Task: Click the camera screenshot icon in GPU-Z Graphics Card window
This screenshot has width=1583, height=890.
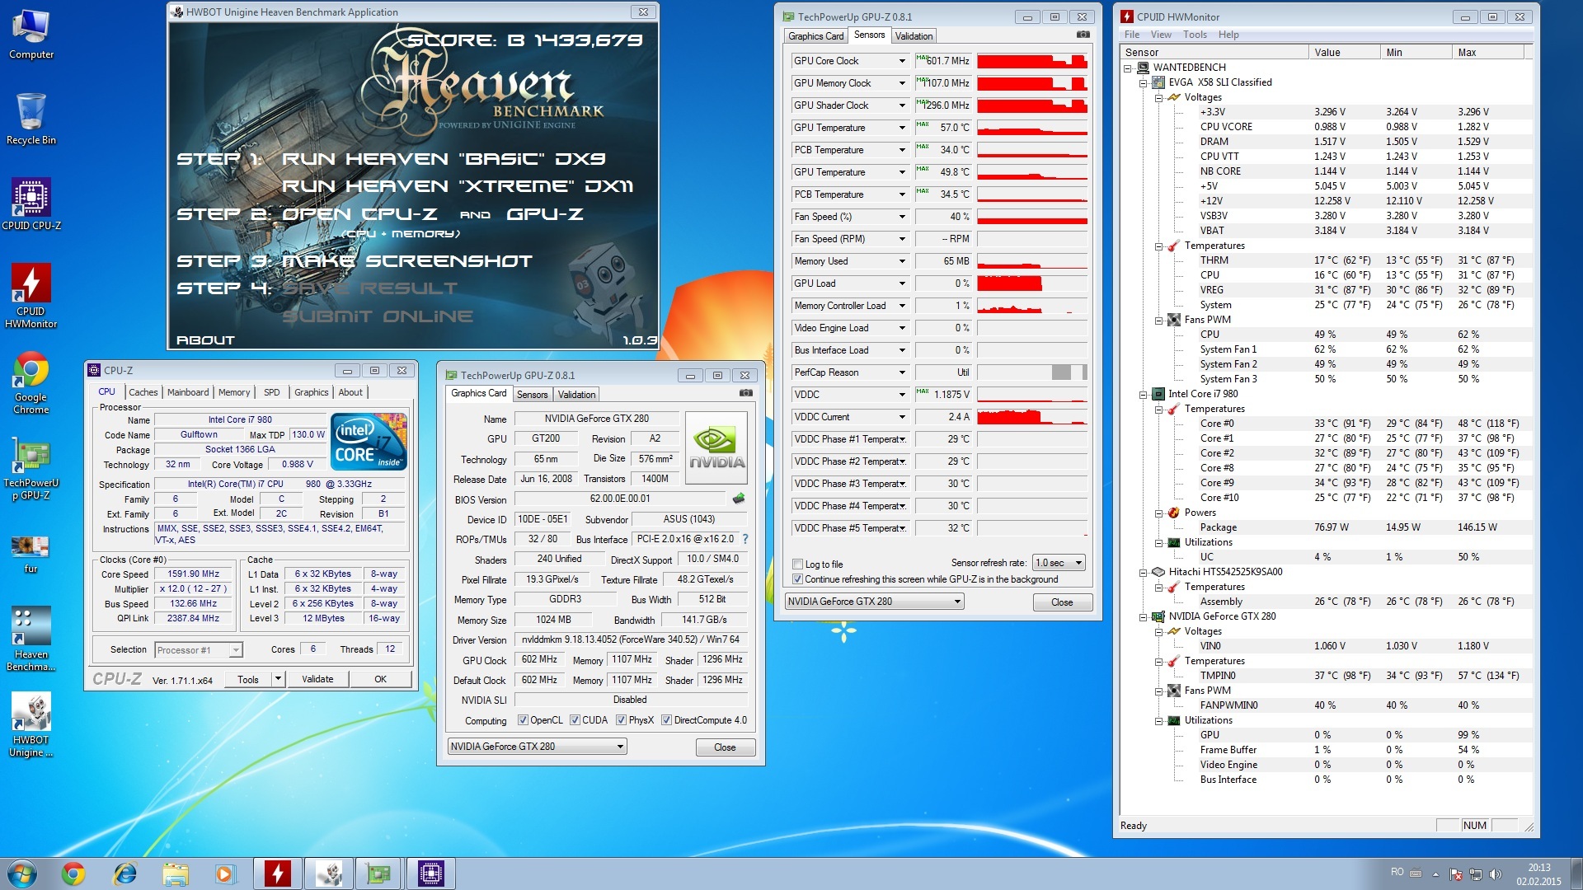Action: click(746, 393)
